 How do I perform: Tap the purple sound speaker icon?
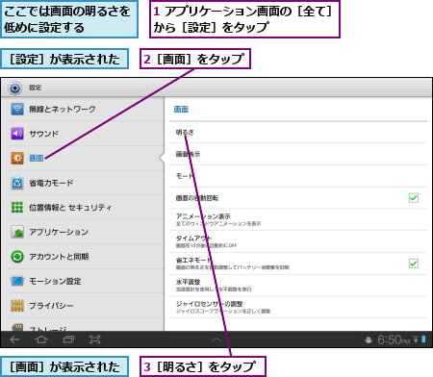[x=17, y=134]
